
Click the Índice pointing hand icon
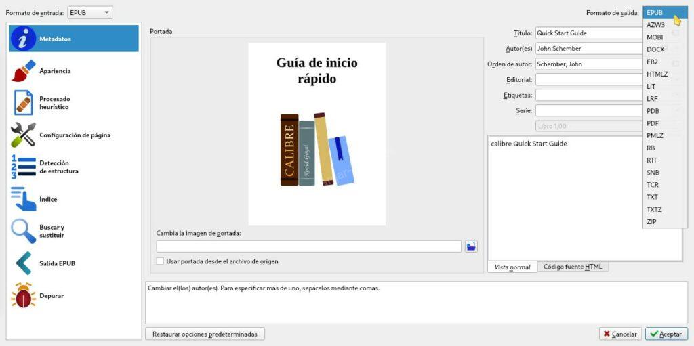[23, 199]
